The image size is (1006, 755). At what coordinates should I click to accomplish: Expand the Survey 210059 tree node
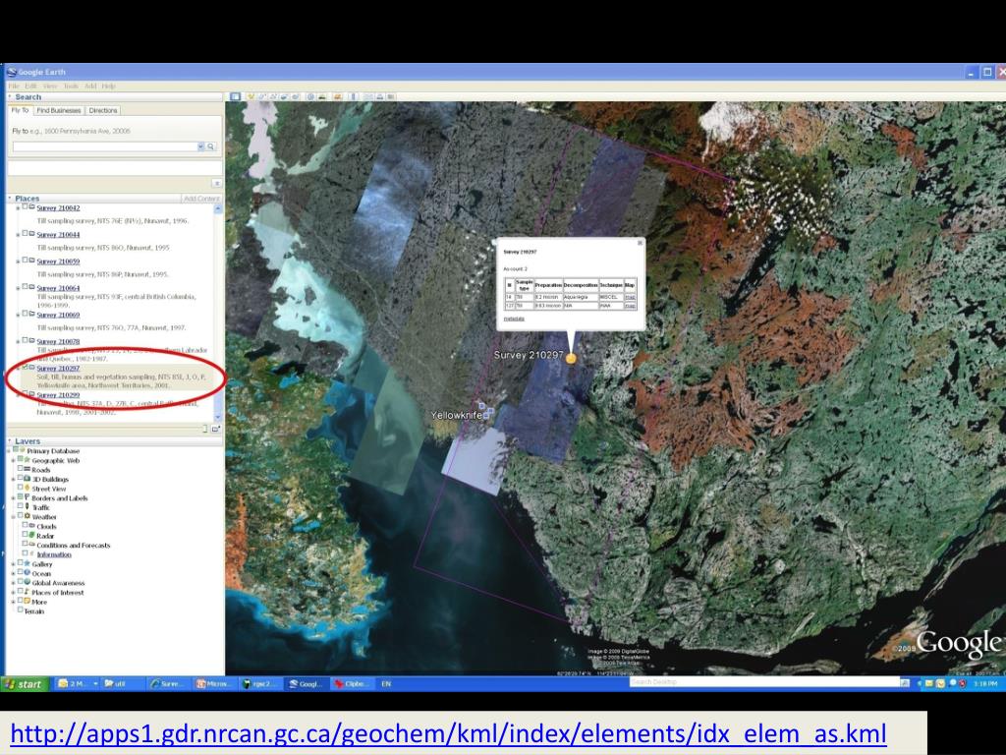[x=18, y=261]
